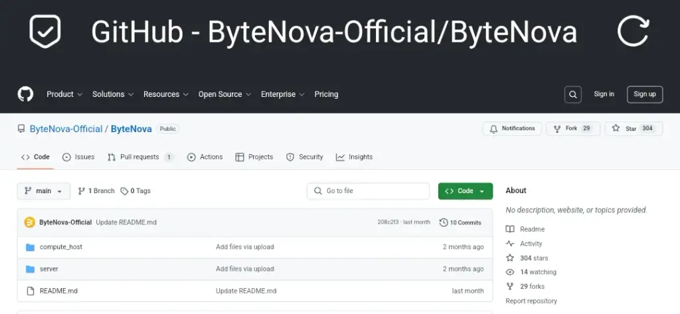Click the page title GitHub - ByteNova-Official/ByteNova
The image size is (680, 314).
pos(334,32)
